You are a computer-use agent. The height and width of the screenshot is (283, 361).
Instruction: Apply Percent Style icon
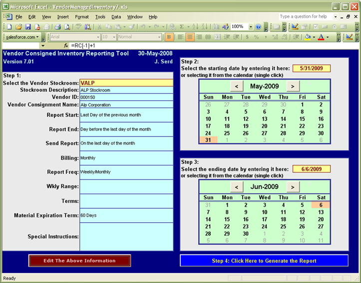(256, 37)
